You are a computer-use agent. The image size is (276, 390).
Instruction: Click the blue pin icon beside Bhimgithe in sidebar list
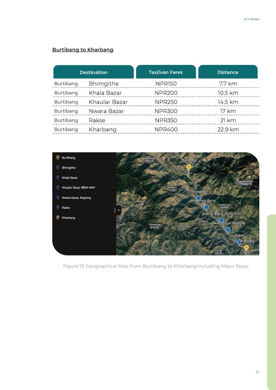(58, 168)
